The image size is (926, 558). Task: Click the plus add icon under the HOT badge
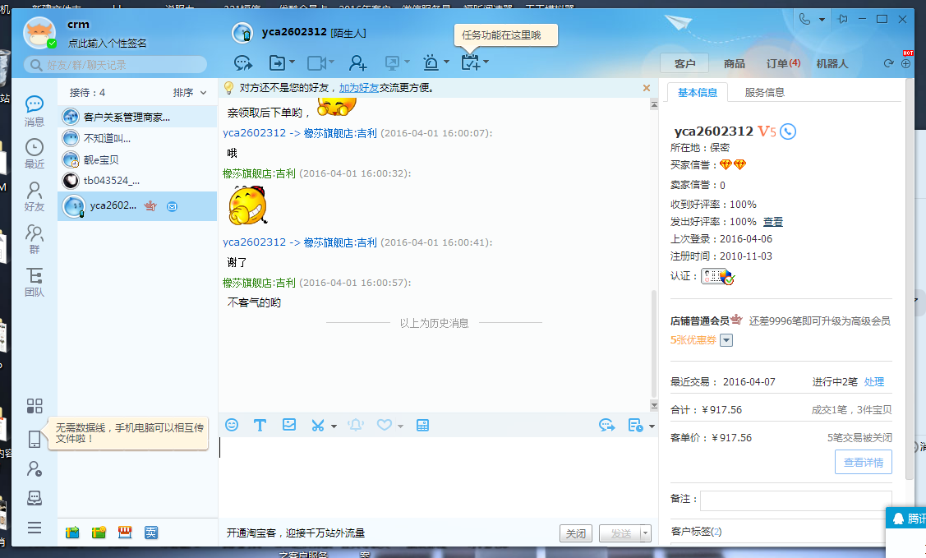click(906, 63)
